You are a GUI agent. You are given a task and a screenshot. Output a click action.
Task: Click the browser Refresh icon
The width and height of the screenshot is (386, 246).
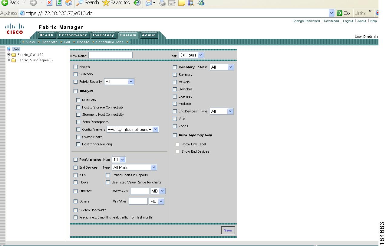(x=59, y=3)
